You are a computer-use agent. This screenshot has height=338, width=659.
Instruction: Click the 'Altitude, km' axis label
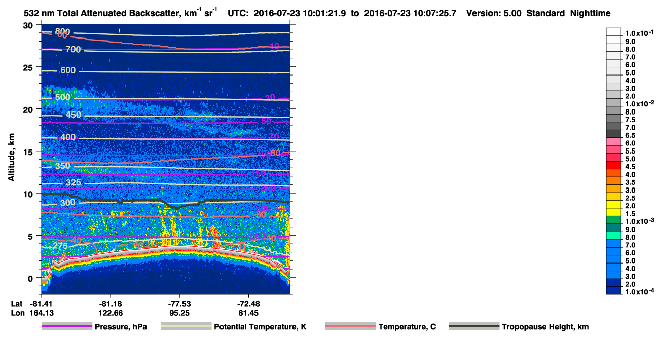point(11,158)
